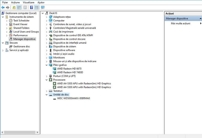Expand Task Scheduler in left tree

pyautogui.click(x=7, y=21)
